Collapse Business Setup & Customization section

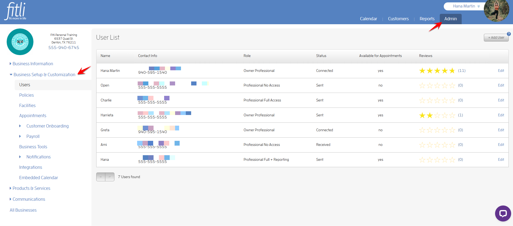[43, 75]
